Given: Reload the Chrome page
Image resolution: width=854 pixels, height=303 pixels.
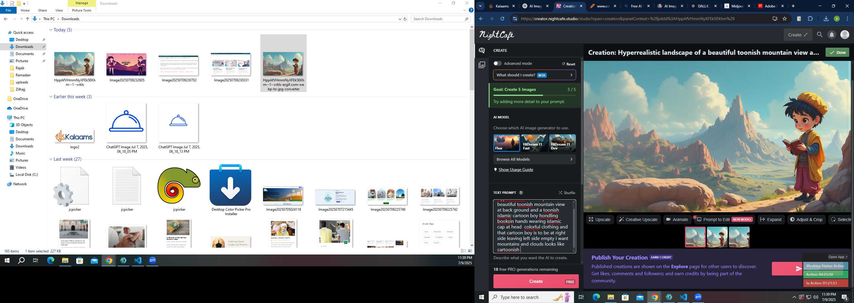Looking at the screenshot, I should click(502, 19).
